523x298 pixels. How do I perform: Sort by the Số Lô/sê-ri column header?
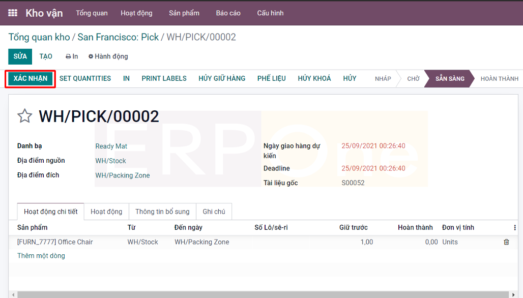pyautogui.click(x=271, y=227)
